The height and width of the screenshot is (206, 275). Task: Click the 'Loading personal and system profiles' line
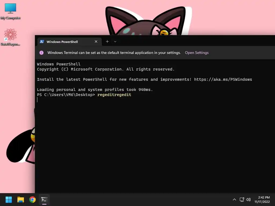(95, 90)
